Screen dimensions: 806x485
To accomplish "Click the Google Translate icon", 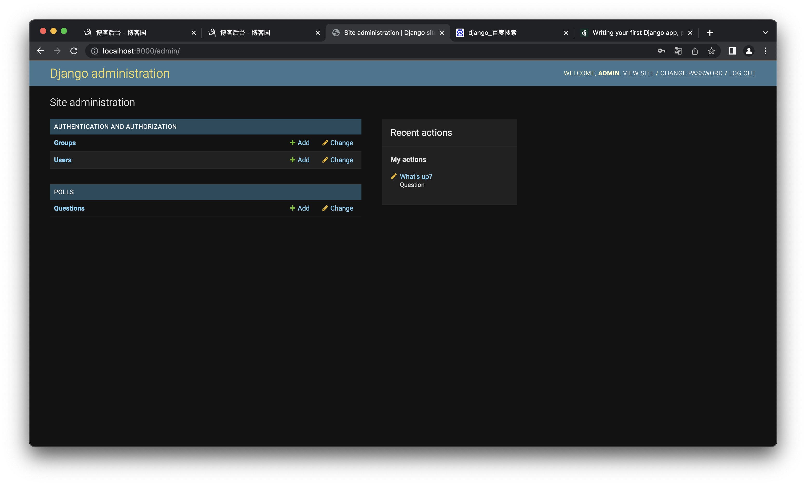I will (678, 51).
